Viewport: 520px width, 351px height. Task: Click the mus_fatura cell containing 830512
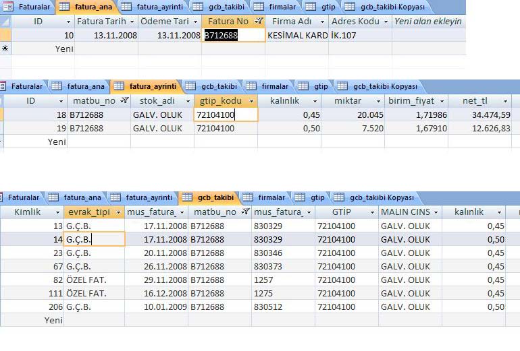click(282, 307)
